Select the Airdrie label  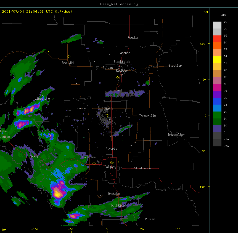(111, 149)
